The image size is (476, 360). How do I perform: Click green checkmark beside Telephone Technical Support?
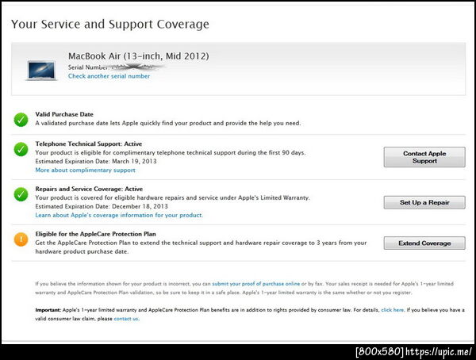click(x=21, y=149)
